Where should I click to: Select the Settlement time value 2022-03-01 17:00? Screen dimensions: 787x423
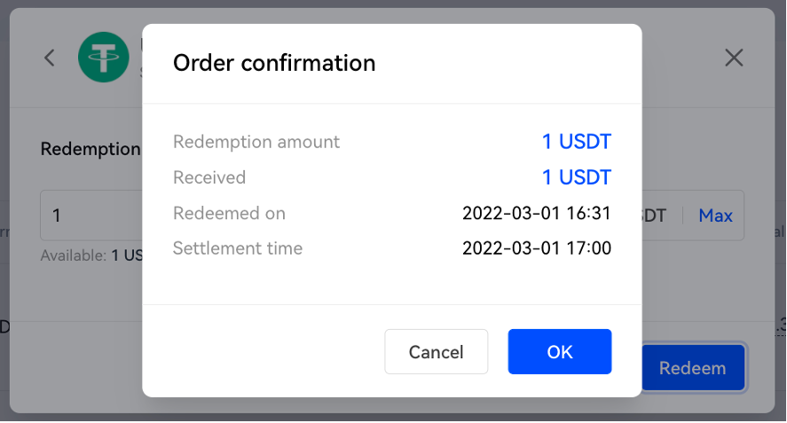click(537, 248)
